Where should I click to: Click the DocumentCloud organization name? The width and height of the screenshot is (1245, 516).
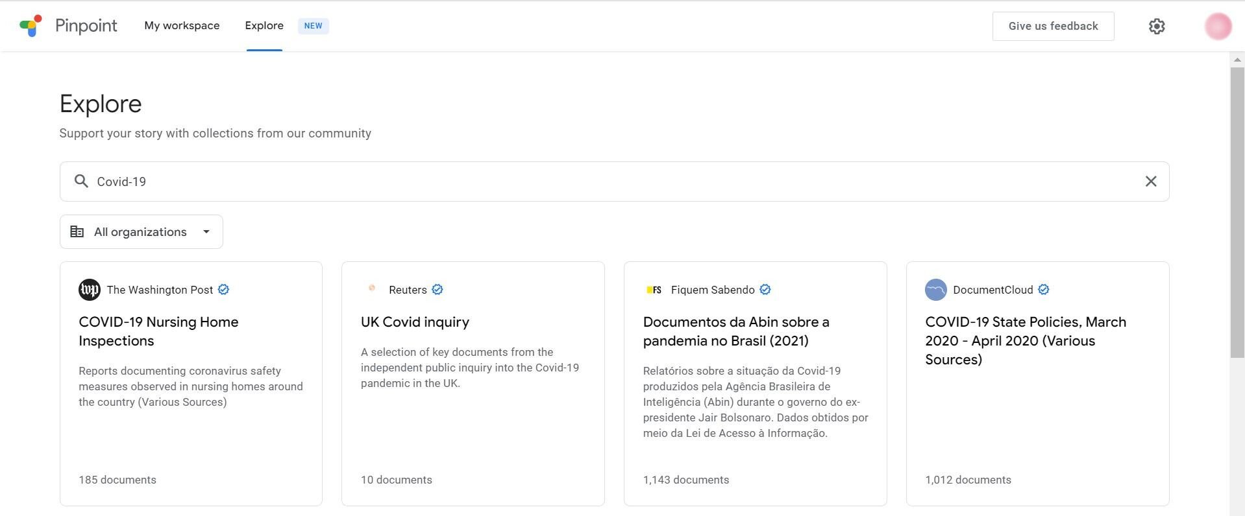coord(992,290)
